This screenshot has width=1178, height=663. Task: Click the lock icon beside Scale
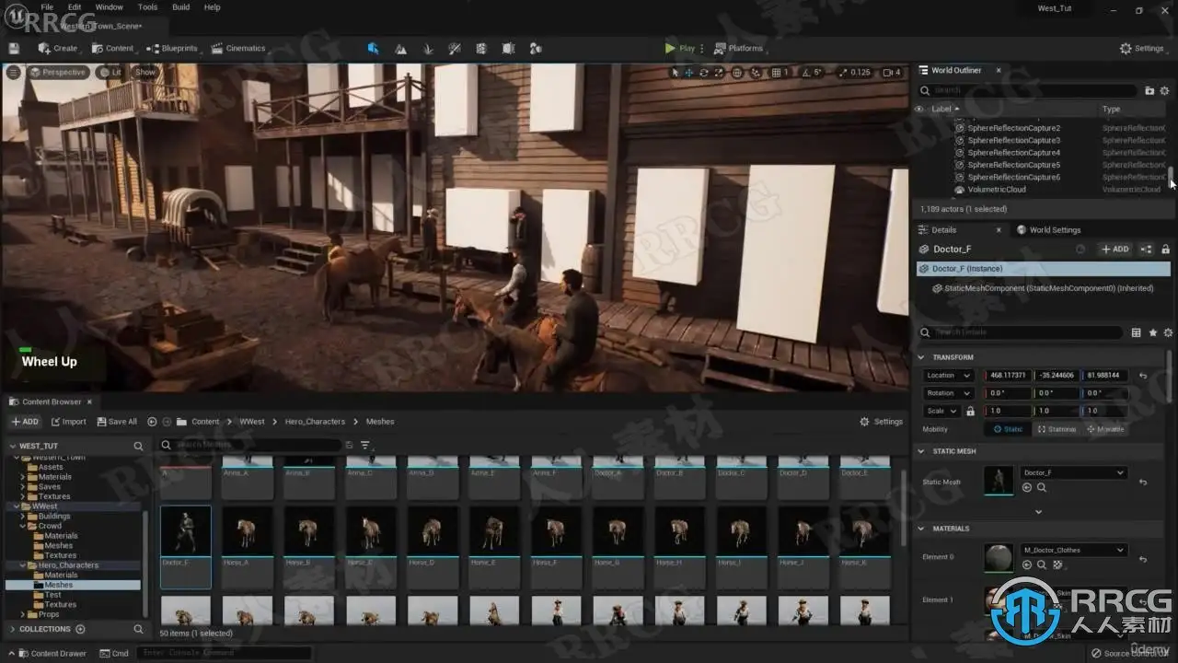pos(970,411)
